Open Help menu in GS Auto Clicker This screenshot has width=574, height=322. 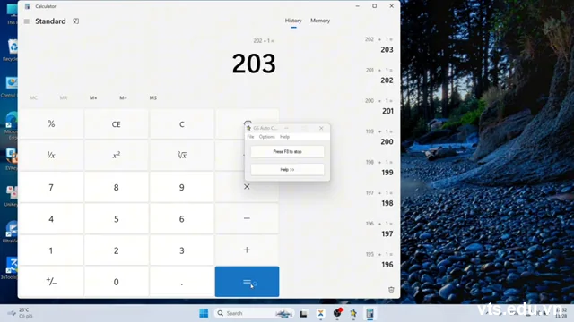tap(284, 137)
